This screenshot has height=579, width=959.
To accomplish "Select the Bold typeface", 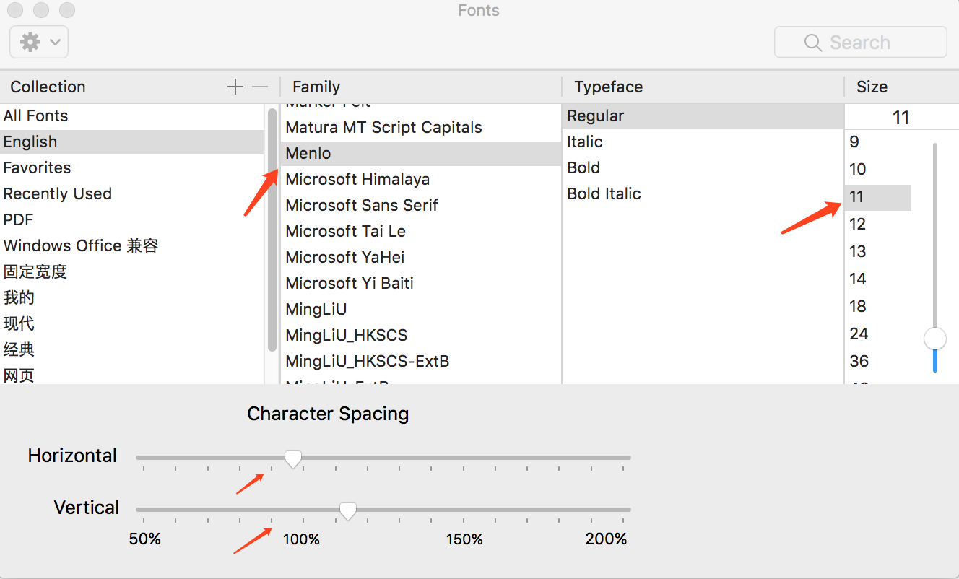I will [x=583, y=167].
